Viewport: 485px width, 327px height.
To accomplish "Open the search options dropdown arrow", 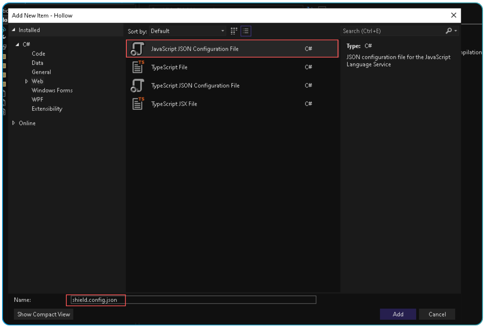I will pyautogui.click(x=456, y=31).
